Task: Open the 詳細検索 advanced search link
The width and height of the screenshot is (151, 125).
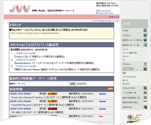Action: (x=82, y=84)
